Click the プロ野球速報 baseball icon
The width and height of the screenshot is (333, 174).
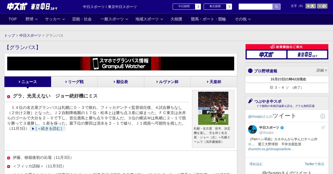coord(250,71)
